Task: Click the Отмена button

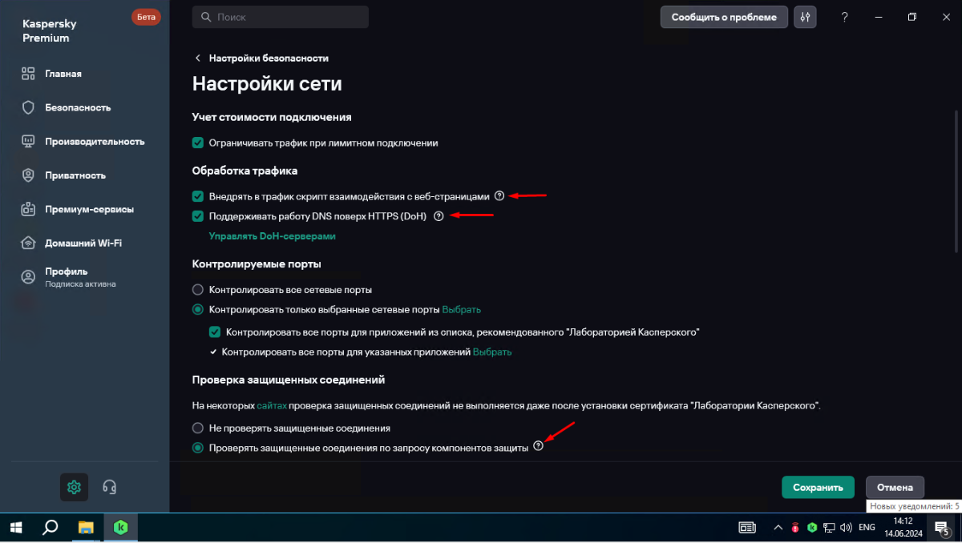Action: (x=895, y=487)
